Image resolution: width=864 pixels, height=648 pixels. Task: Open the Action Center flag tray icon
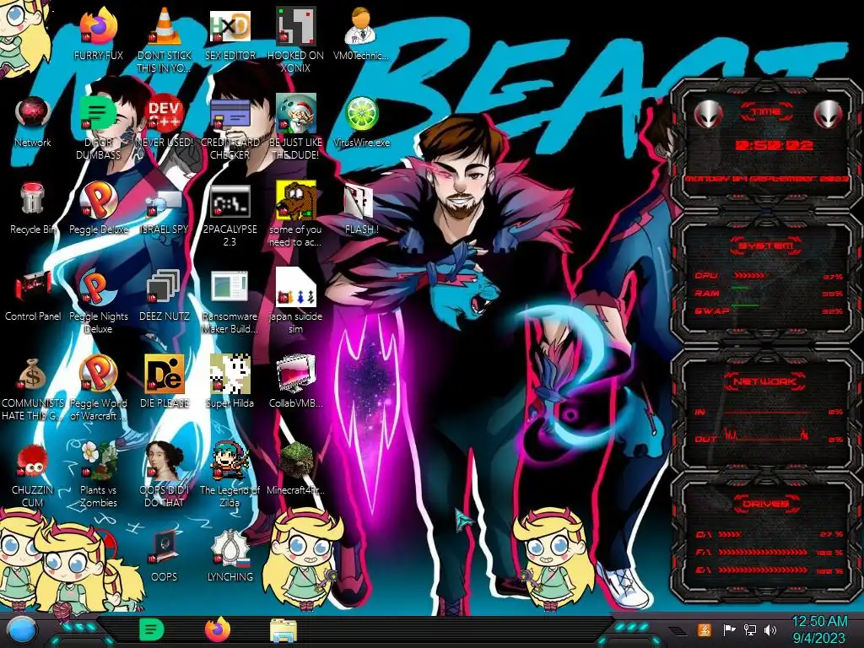(x=729, y=629)
